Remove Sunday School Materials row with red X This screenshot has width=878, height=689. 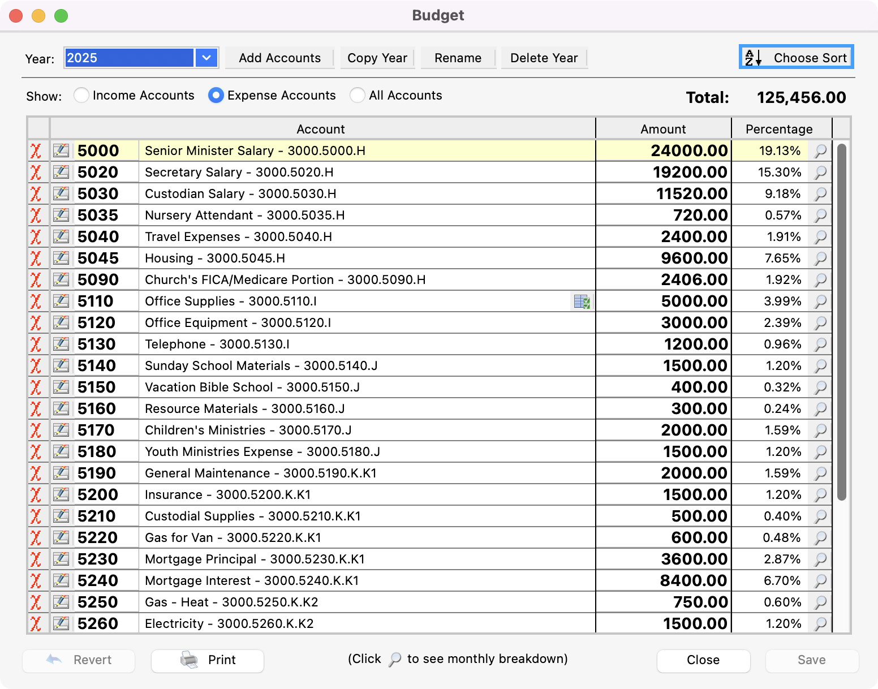36,366
